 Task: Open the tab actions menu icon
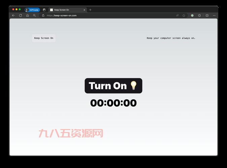pos(44,10)
